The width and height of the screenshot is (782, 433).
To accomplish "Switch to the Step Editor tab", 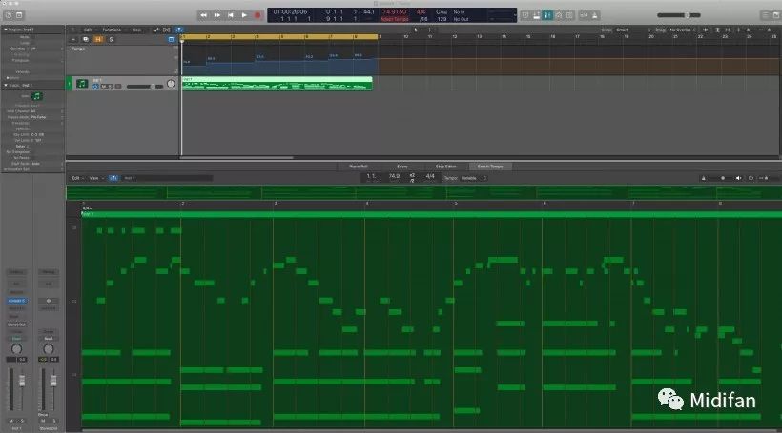I will pyautogui.click(x=446, y=167).
